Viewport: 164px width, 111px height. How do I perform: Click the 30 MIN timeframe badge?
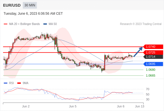coord(30,5)
